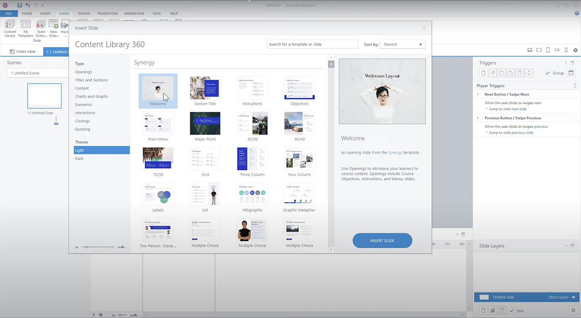Click the delete trigger trash icon
This screenshot has width=581, height=318.
click(520, 73)
